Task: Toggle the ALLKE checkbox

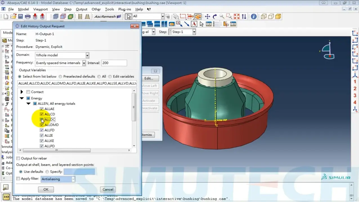Action: tap(42, 141)
